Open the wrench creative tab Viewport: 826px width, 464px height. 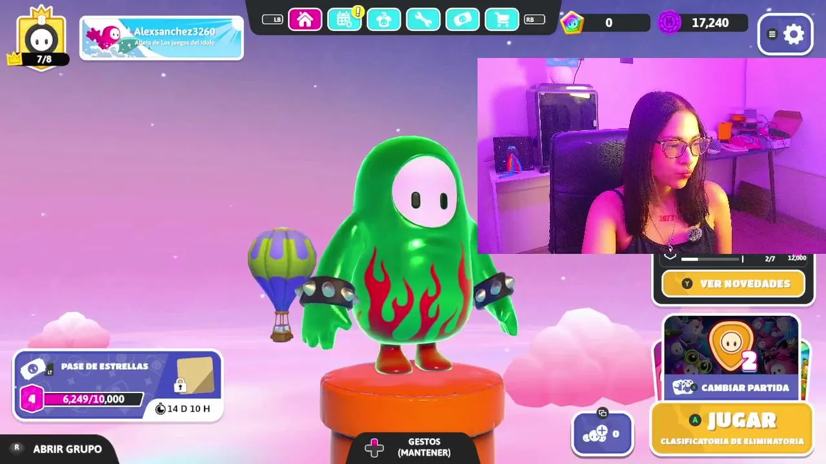click(x=423, y=19)
